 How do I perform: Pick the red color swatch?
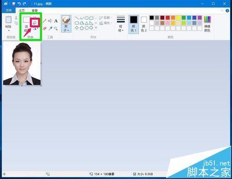168,18
